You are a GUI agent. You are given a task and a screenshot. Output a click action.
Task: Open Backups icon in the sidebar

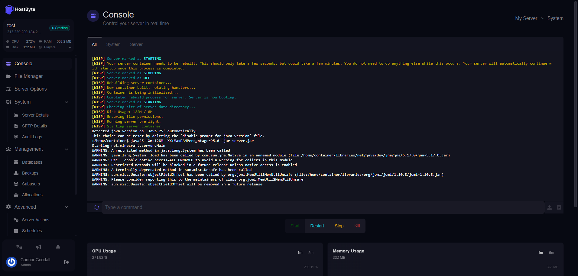(x=16, y=173)
